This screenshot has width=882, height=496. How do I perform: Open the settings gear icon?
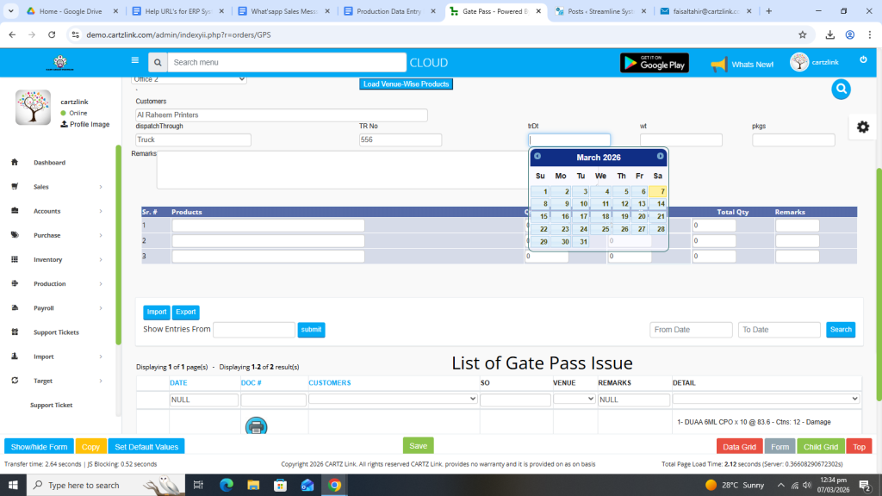click(x=862, y=127)
